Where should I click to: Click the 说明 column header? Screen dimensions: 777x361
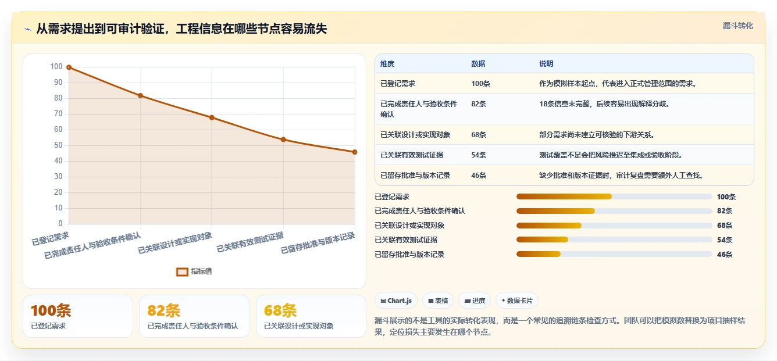pyautogui.click(x=546, y=64)
